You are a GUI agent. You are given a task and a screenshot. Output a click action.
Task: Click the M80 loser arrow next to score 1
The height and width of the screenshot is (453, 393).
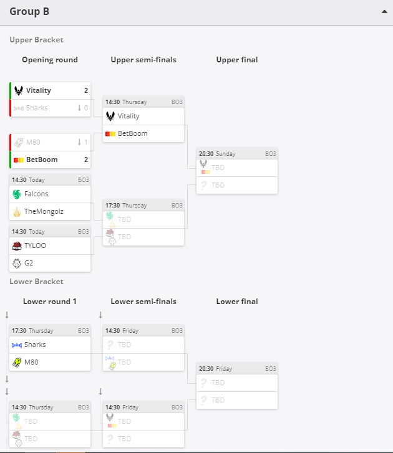click(79, 142)
